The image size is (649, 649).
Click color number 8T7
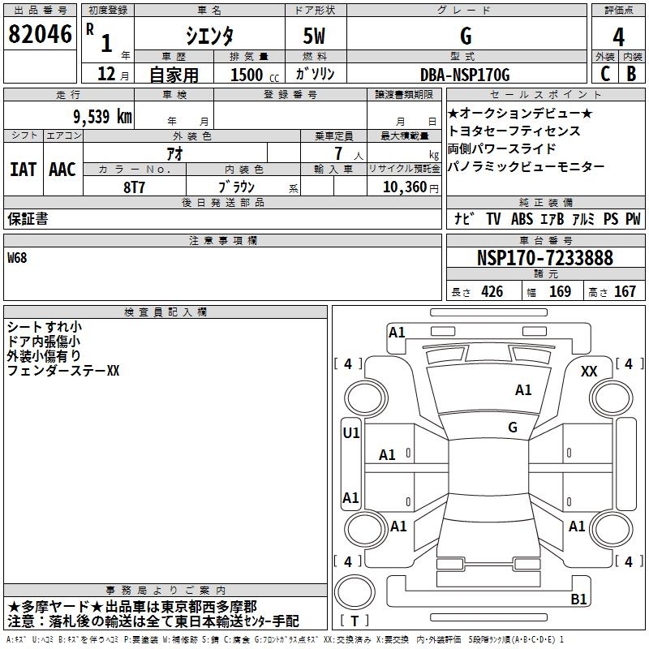point(135,187)
